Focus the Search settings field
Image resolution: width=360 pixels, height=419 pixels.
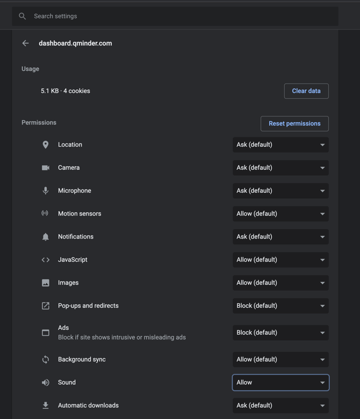click(175, 16)
